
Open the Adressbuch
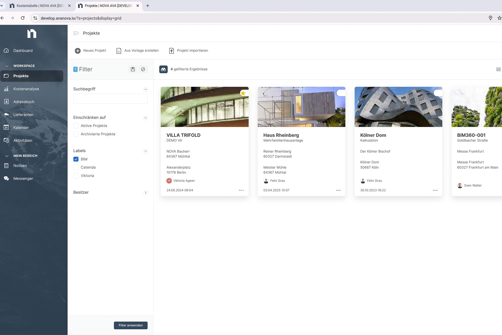tap(24, 102)
